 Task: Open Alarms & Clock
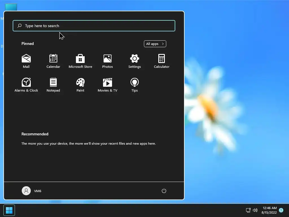click(26, 85)
